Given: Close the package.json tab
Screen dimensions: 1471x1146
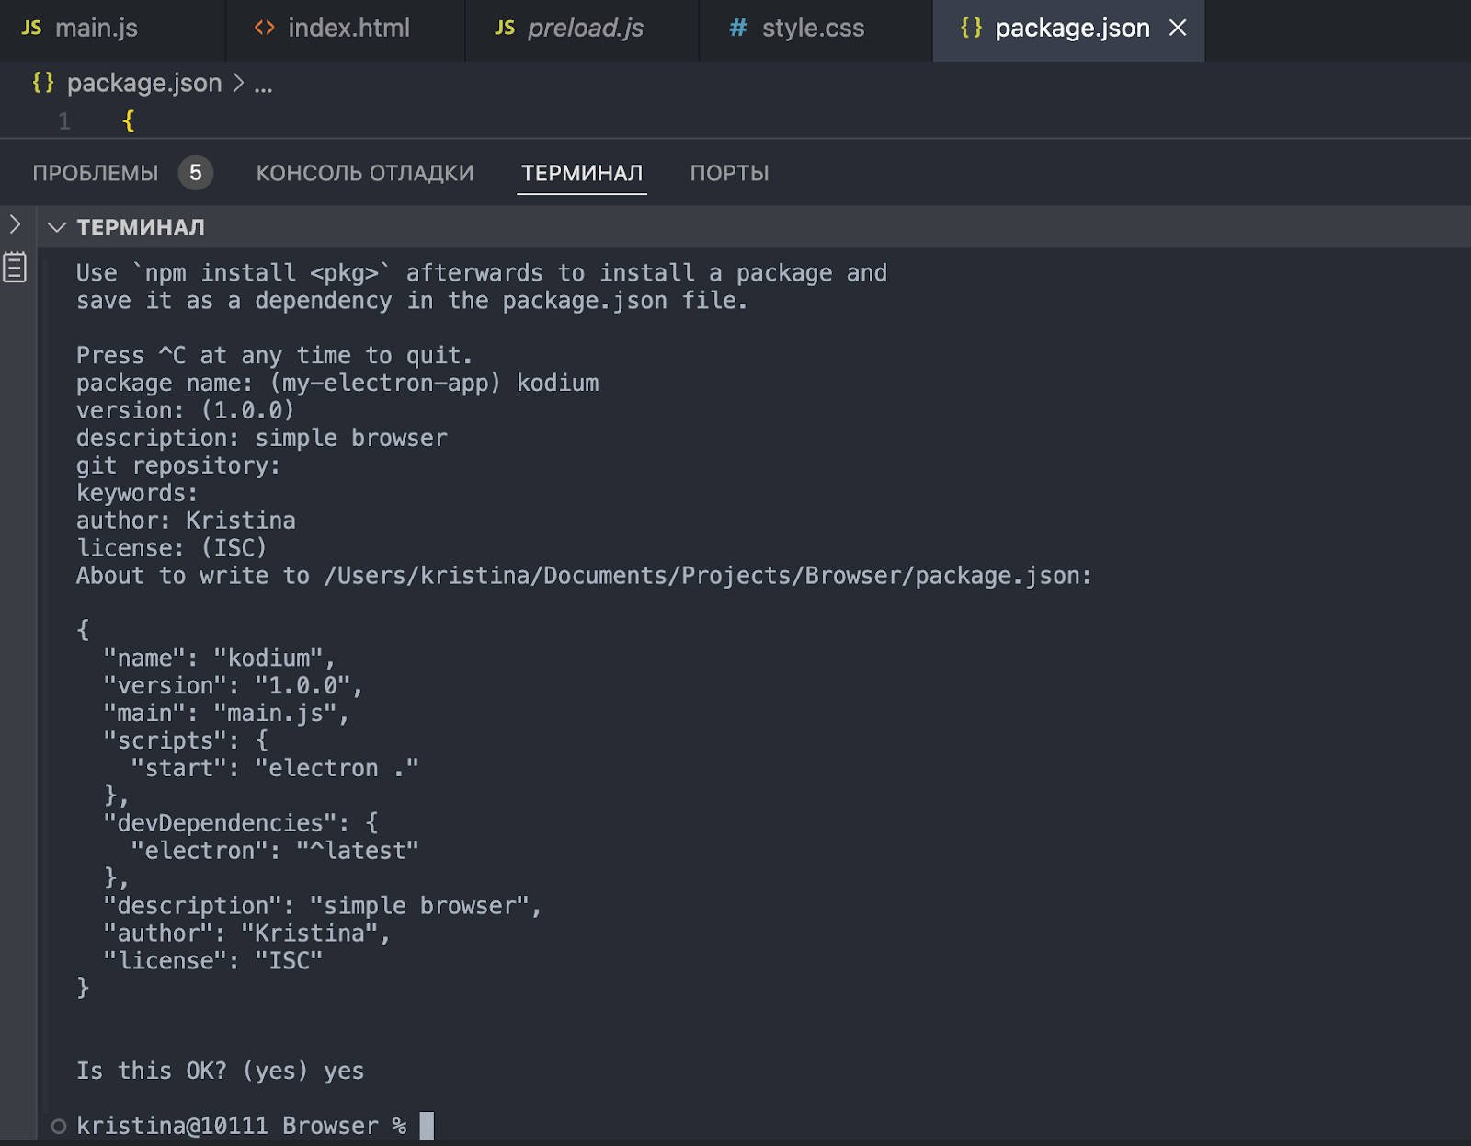Looking at the screenshot, I should (1178, 28).
